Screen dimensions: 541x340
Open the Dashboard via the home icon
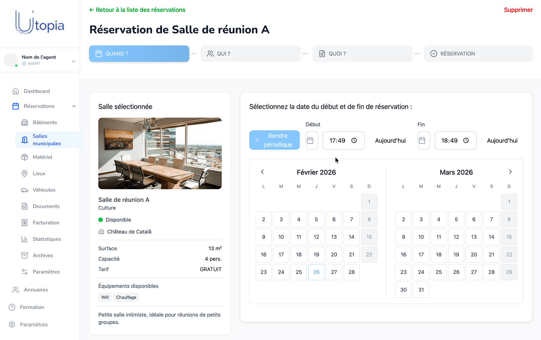point(16,91)
